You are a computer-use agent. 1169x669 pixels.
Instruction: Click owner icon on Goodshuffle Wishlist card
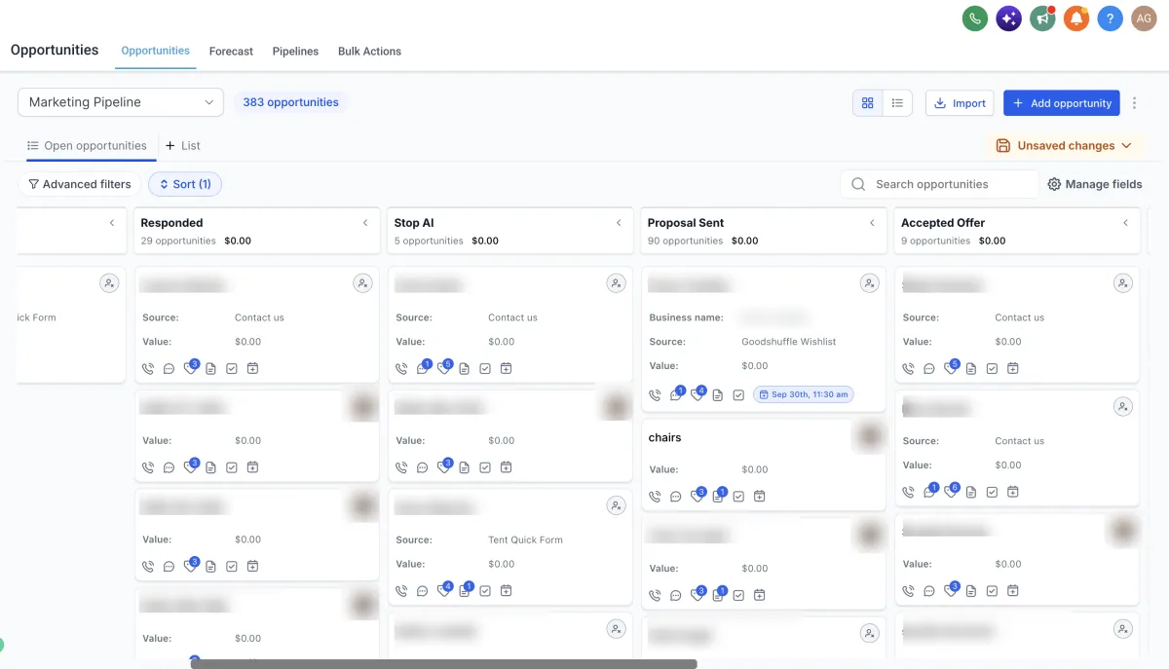pos(869,283)
